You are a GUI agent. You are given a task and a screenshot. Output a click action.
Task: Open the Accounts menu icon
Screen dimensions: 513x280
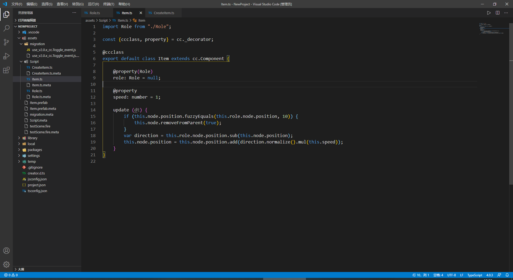pyautogui.click(x=6, y=251)
